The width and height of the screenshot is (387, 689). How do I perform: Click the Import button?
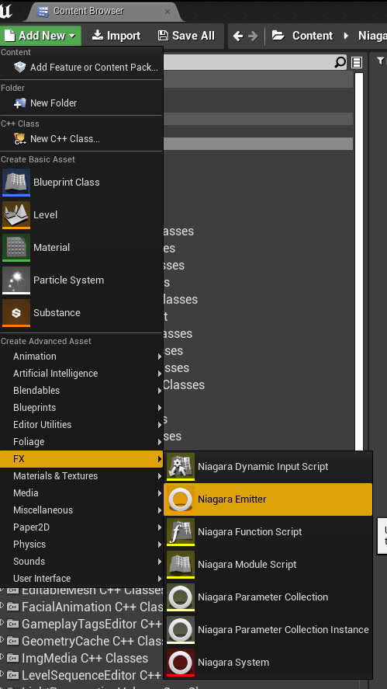coord(116,36)
